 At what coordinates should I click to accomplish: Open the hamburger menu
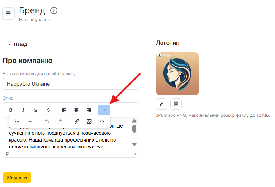tap(8, 14)
